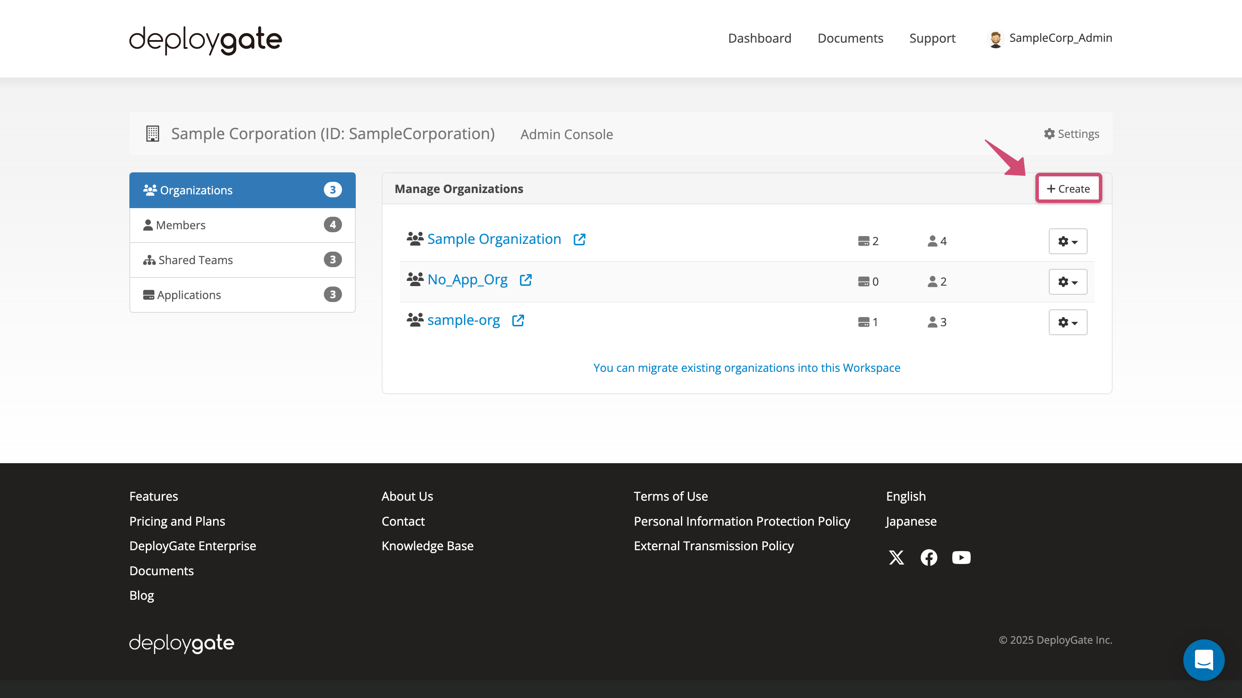Open Documents in top navigation
The width and height of the screenshot is (1242, 698).
pyautogui.click(x=850, y=38)
